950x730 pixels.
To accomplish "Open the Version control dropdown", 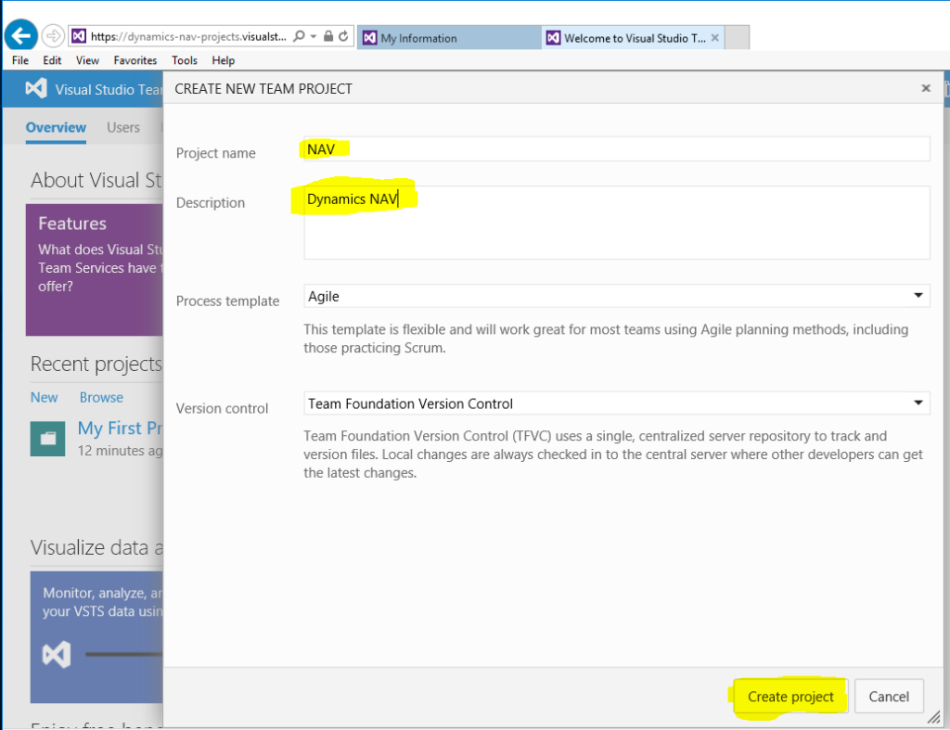I will click(918, 403).
